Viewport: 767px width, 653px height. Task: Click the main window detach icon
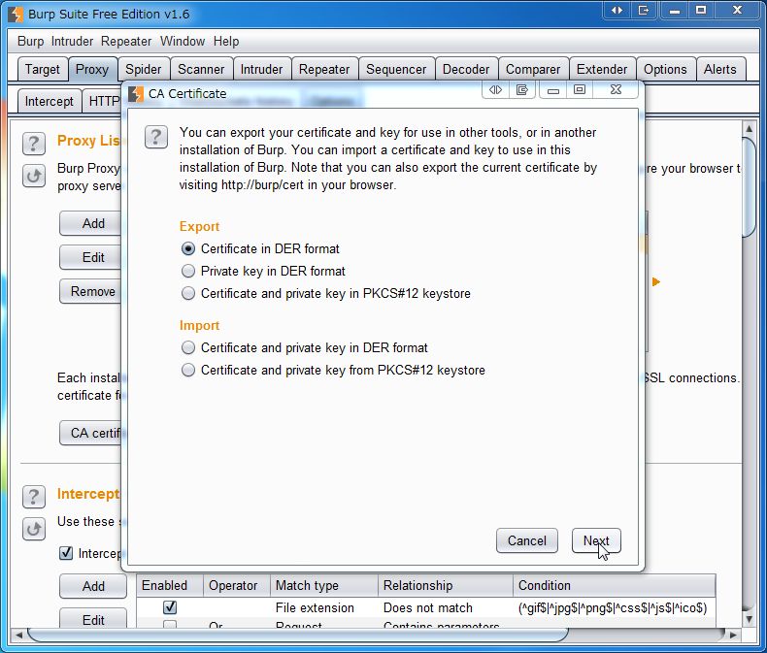pyautogui.click(x=644, y=11)
